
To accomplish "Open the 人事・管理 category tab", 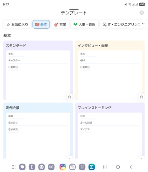I will coord(84,24).
